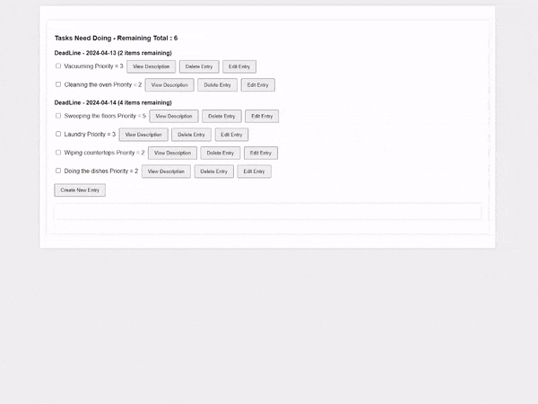
Task: Check the Cleaning the oven checkbox
Action: point(58,84)
